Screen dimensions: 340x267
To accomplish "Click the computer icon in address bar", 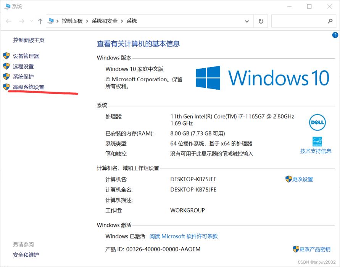I will click(51, 21).
